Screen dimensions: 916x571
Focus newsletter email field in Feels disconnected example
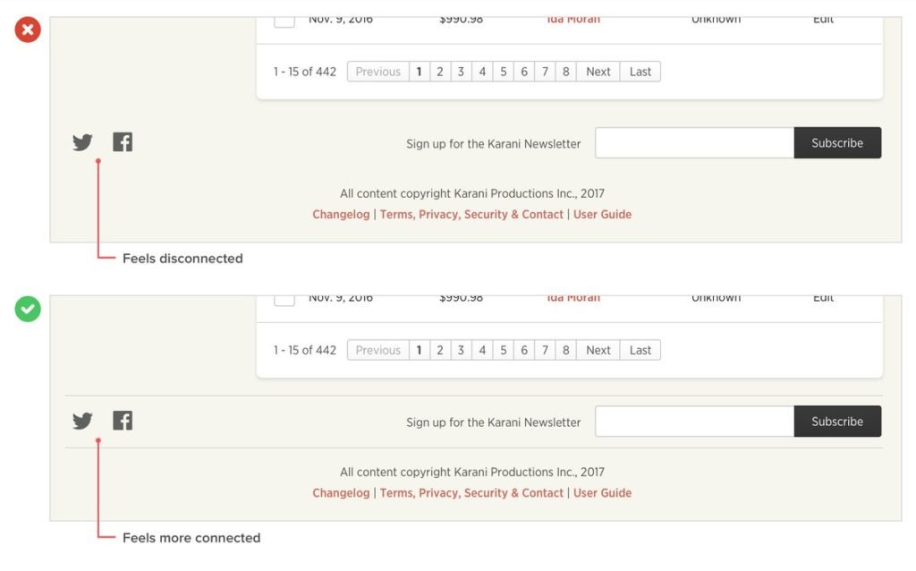point(694,142)
